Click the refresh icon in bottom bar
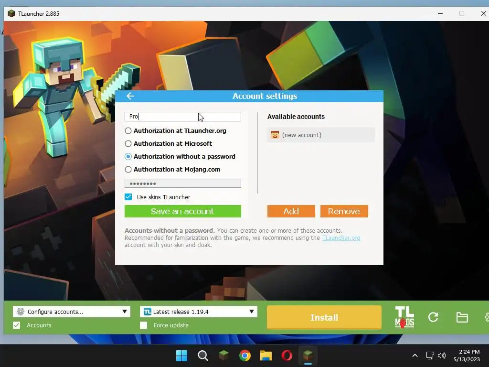 coord(433,317)
